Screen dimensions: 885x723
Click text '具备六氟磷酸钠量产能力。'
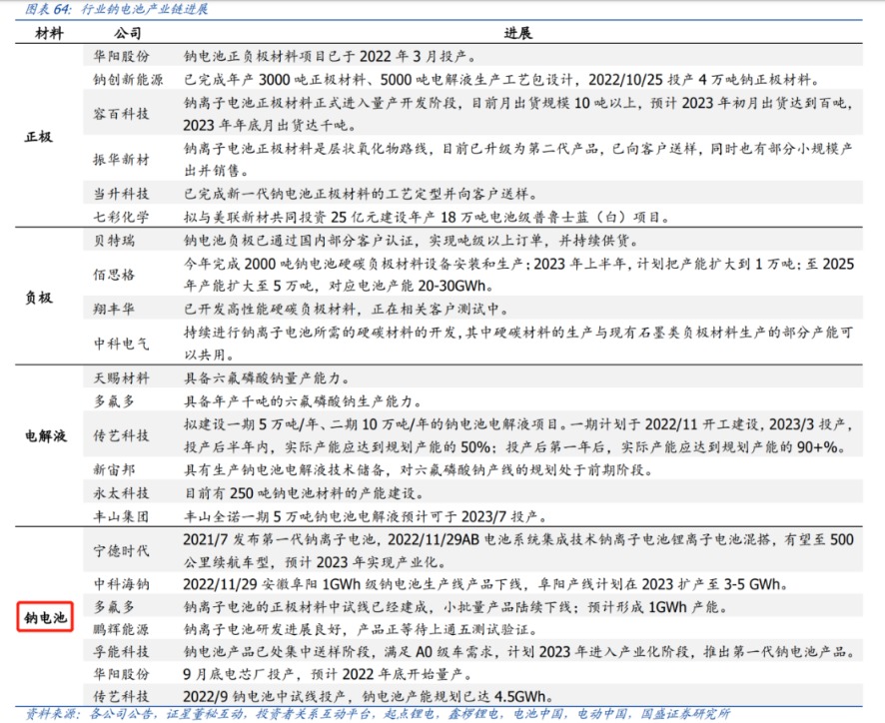(x=268, y=377)
